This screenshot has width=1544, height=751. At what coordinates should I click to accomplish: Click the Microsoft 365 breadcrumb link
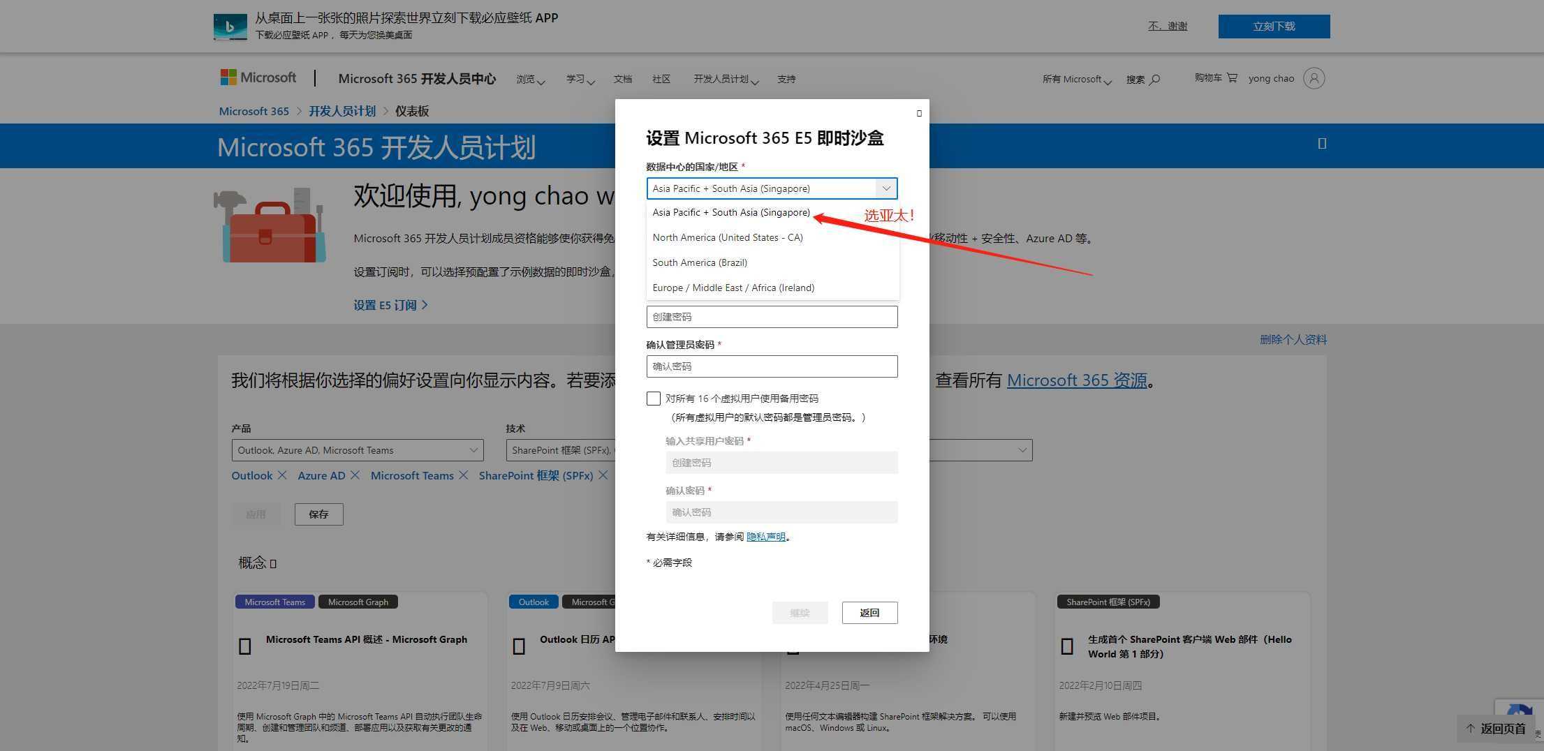pos(253,111)
